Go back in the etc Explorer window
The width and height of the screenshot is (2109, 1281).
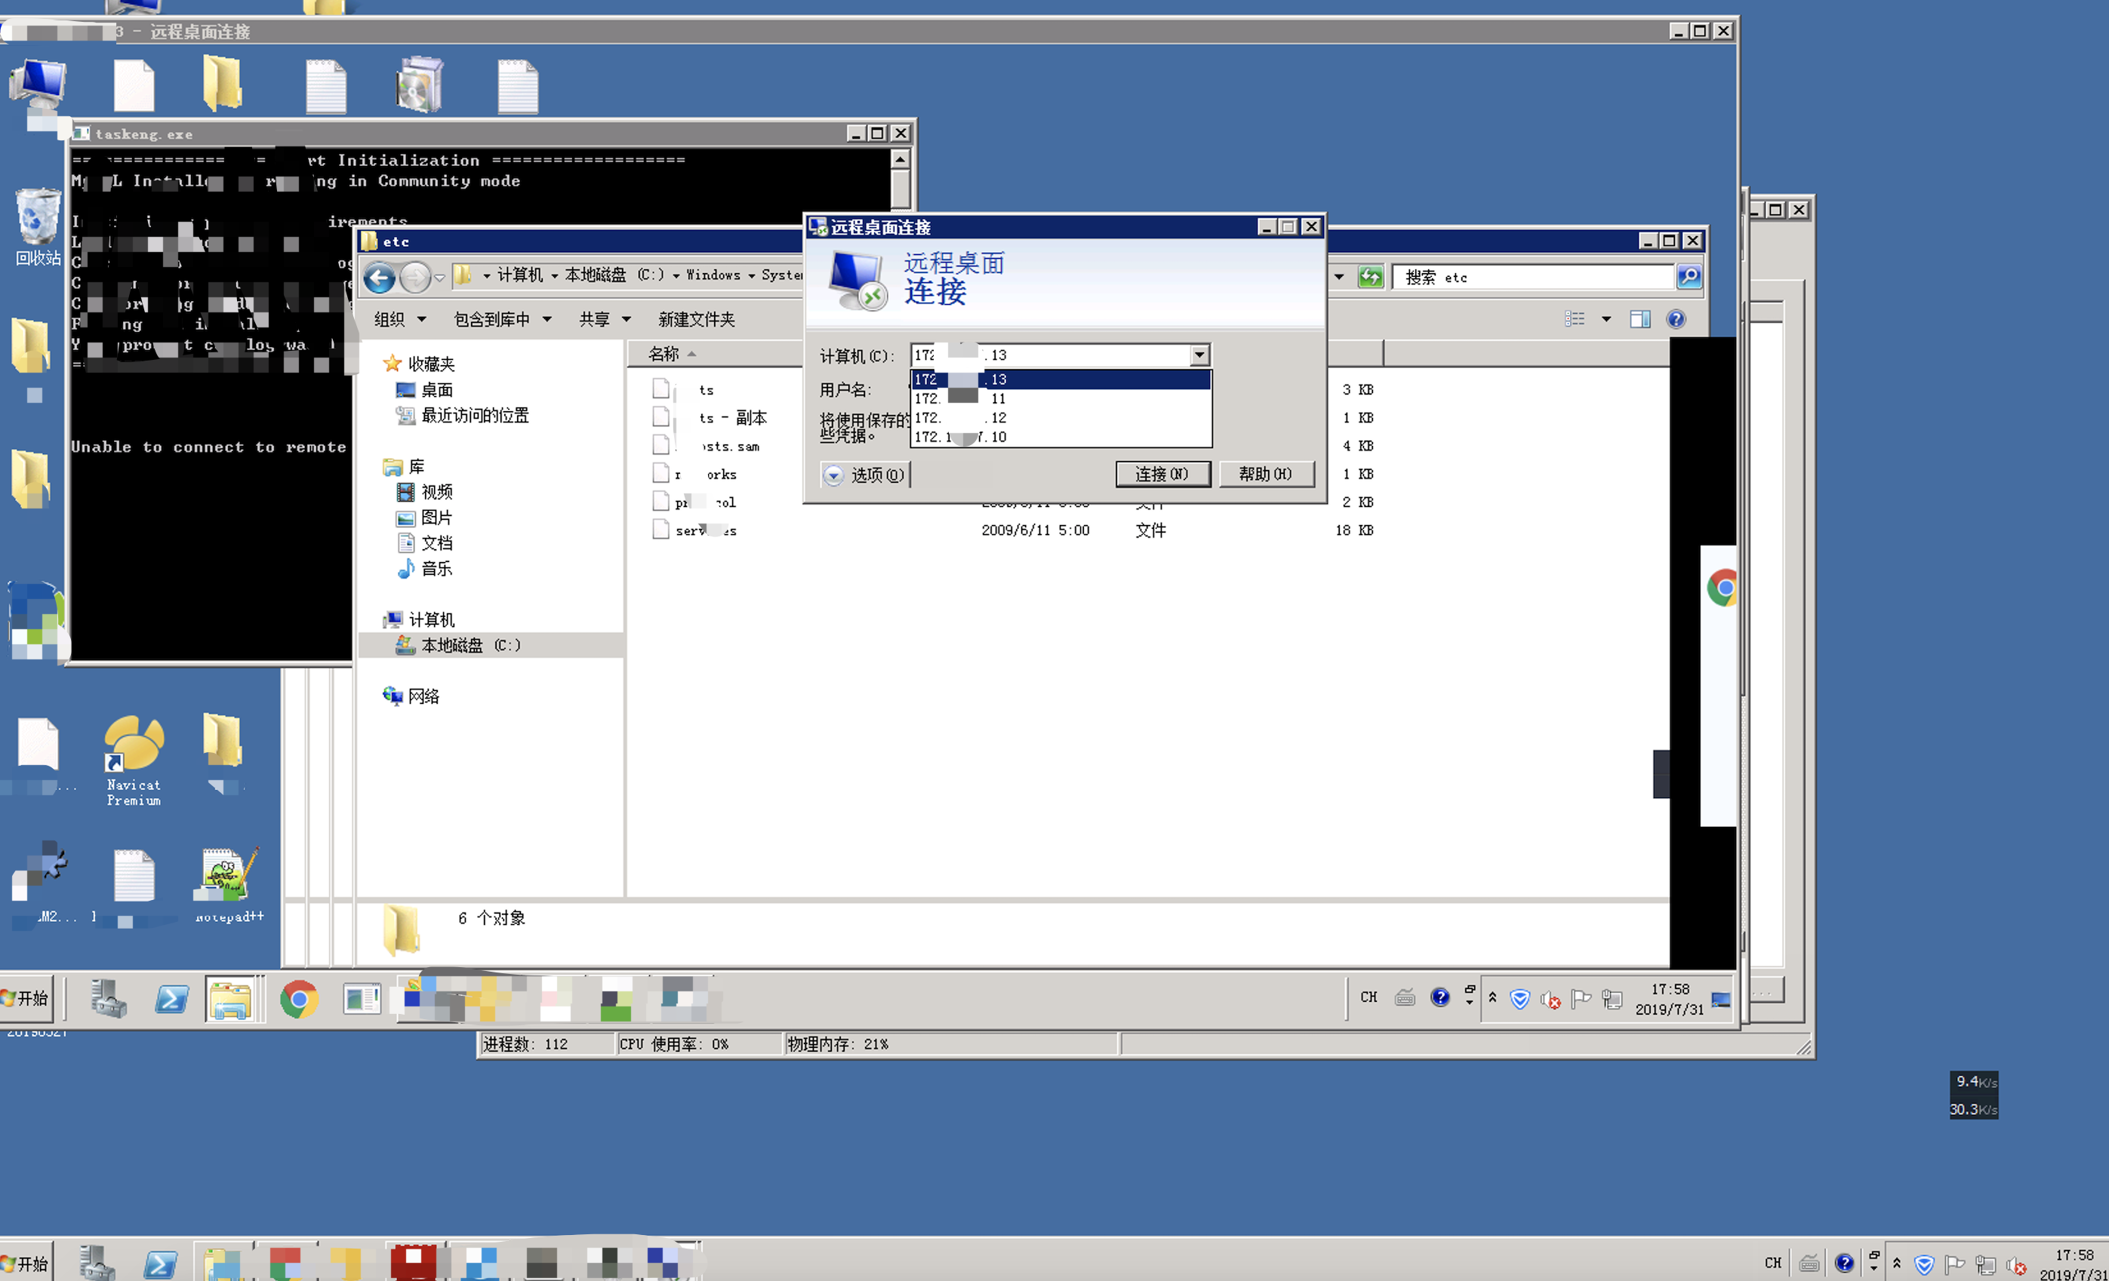tap(380, 278)
